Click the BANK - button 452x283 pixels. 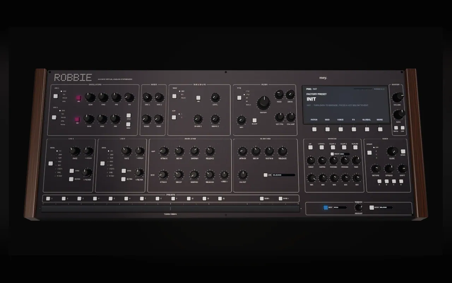click(262, 198)
